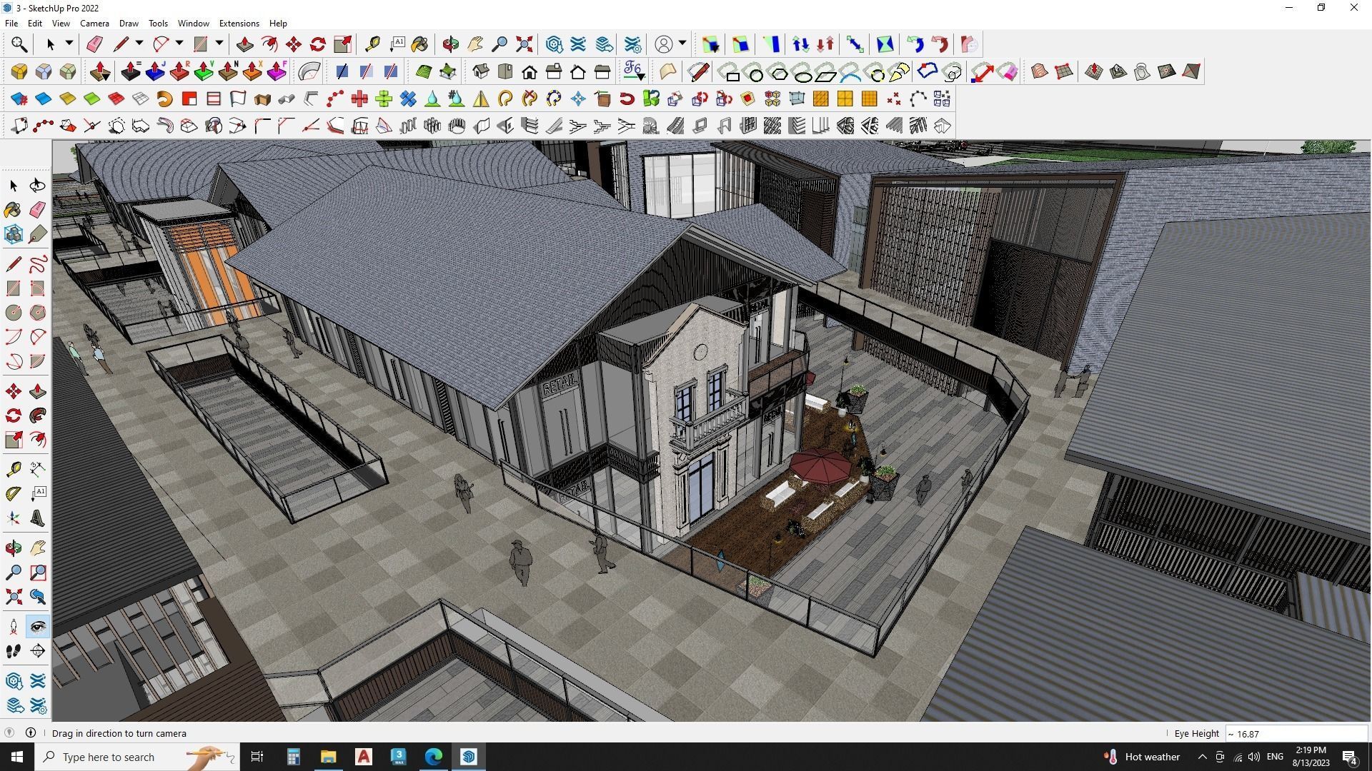Click the Sandbox From Contours icon
Screen dimensions: 1372x771
tap(1040, 71)
